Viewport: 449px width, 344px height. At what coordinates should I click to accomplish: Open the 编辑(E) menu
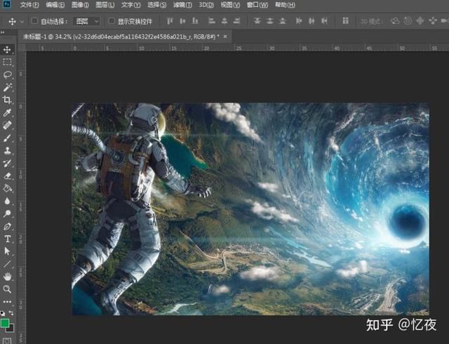coord(55,5)
